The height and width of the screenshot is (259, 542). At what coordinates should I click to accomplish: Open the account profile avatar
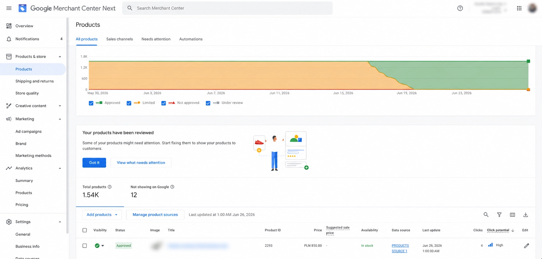pos(532,8)
